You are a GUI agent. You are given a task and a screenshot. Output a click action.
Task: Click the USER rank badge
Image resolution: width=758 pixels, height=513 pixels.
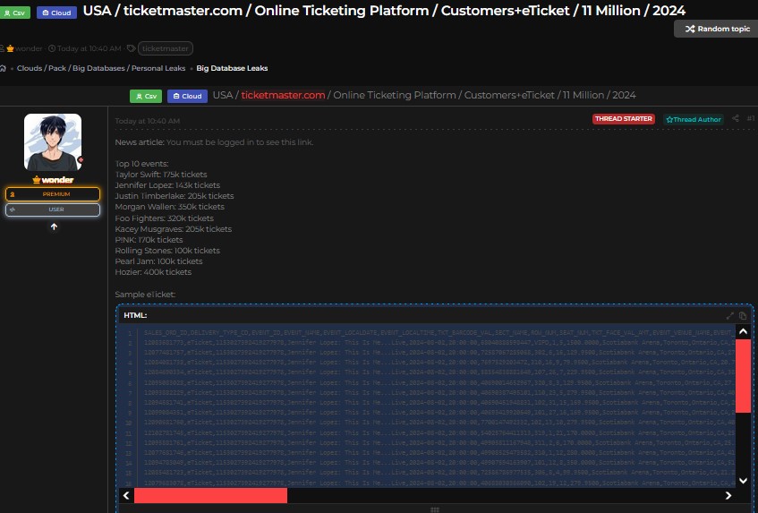pyautogui.click(x=53, y=209)
